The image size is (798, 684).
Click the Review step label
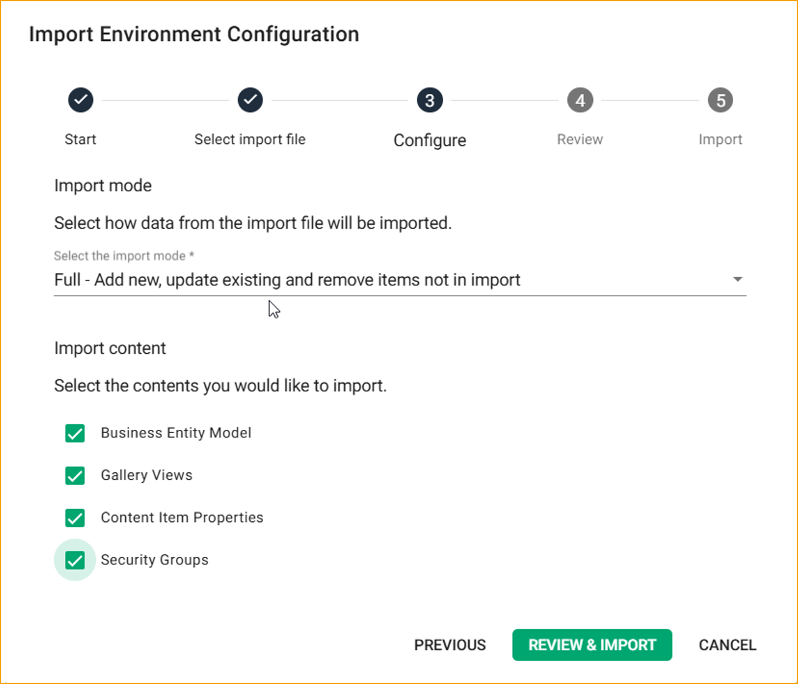click(580, 140)
